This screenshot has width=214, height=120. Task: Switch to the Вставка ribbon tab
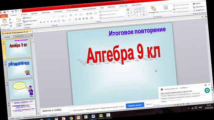24,14
